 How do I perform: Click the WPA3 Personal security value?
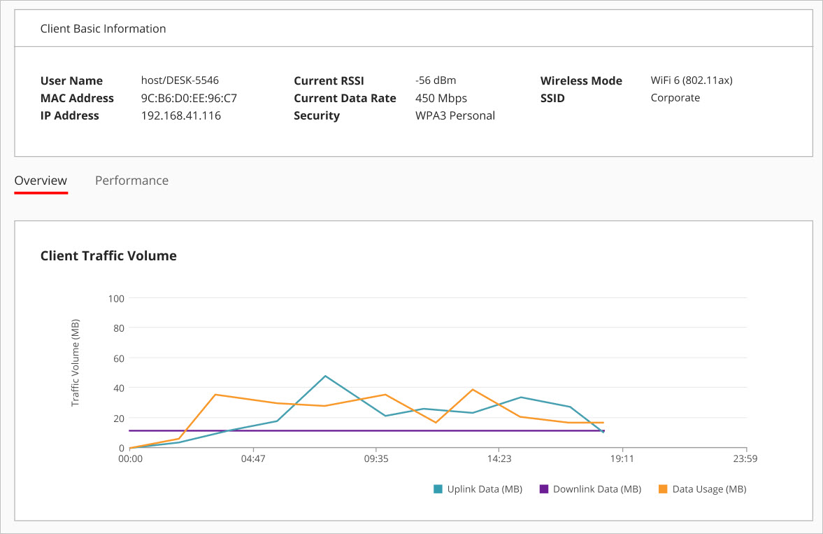[455, 115]
